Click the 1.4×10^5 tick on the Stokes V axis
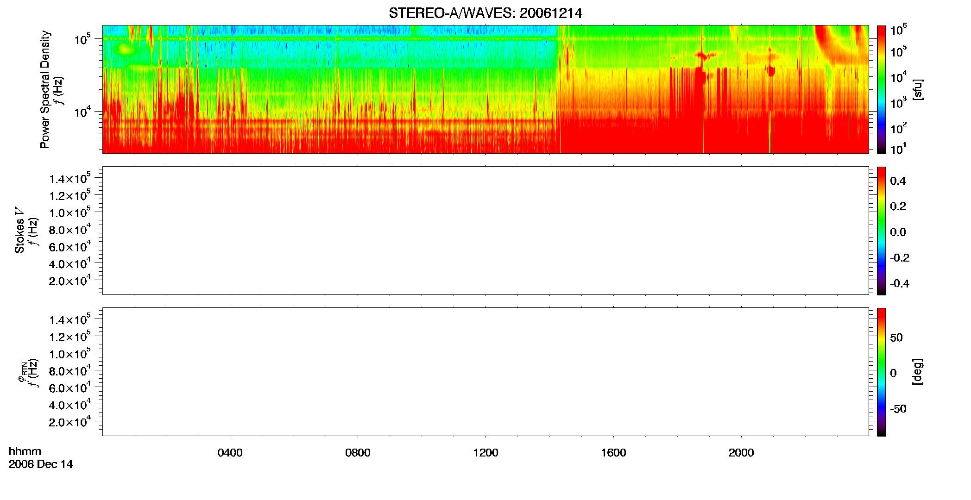Screen dimensions: 971x500 [70, 178]
